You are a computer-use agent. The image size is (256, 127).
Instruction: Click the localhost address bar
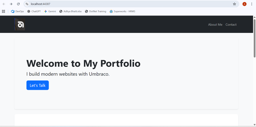pyautogui.click(x=123, y=4)
